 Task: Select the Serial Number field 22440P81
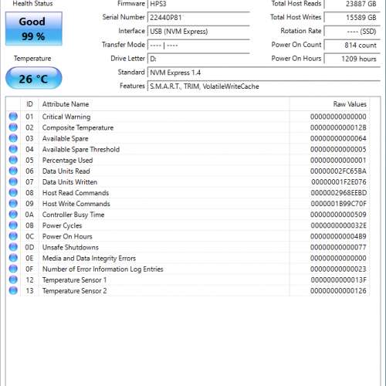[198, 18]
